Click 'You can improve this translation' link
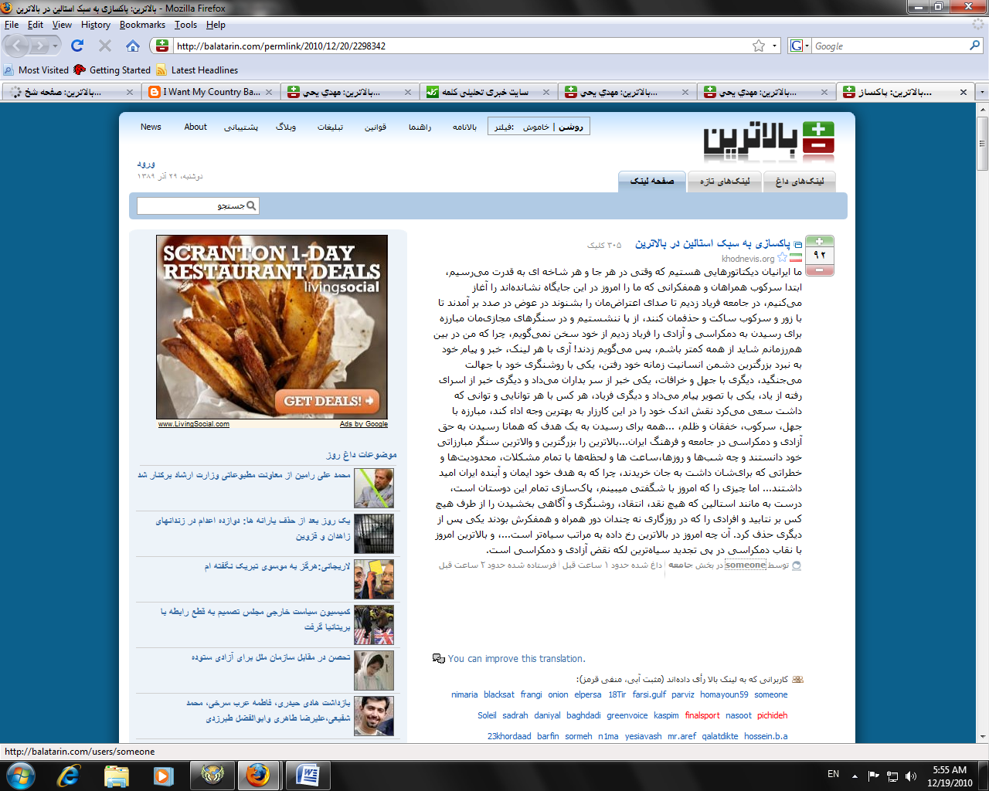This screenshot has height=791, width=989. (x=516, y=659)
